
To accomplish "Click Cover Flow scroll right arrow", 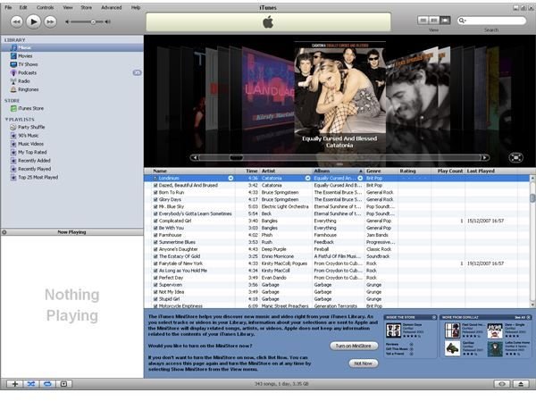I will [485, 157].
